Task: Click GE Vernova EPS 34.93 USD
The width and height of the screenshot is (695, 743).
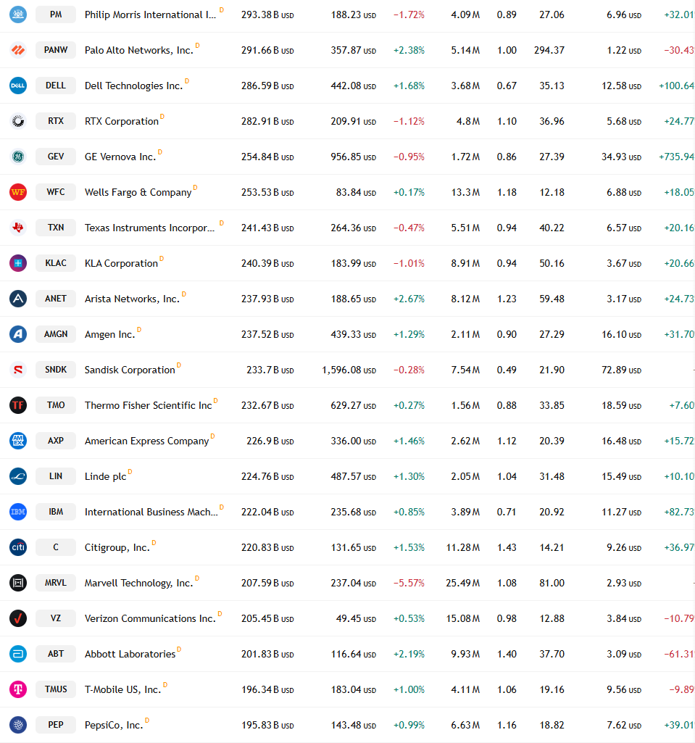Action: [622, 157]
